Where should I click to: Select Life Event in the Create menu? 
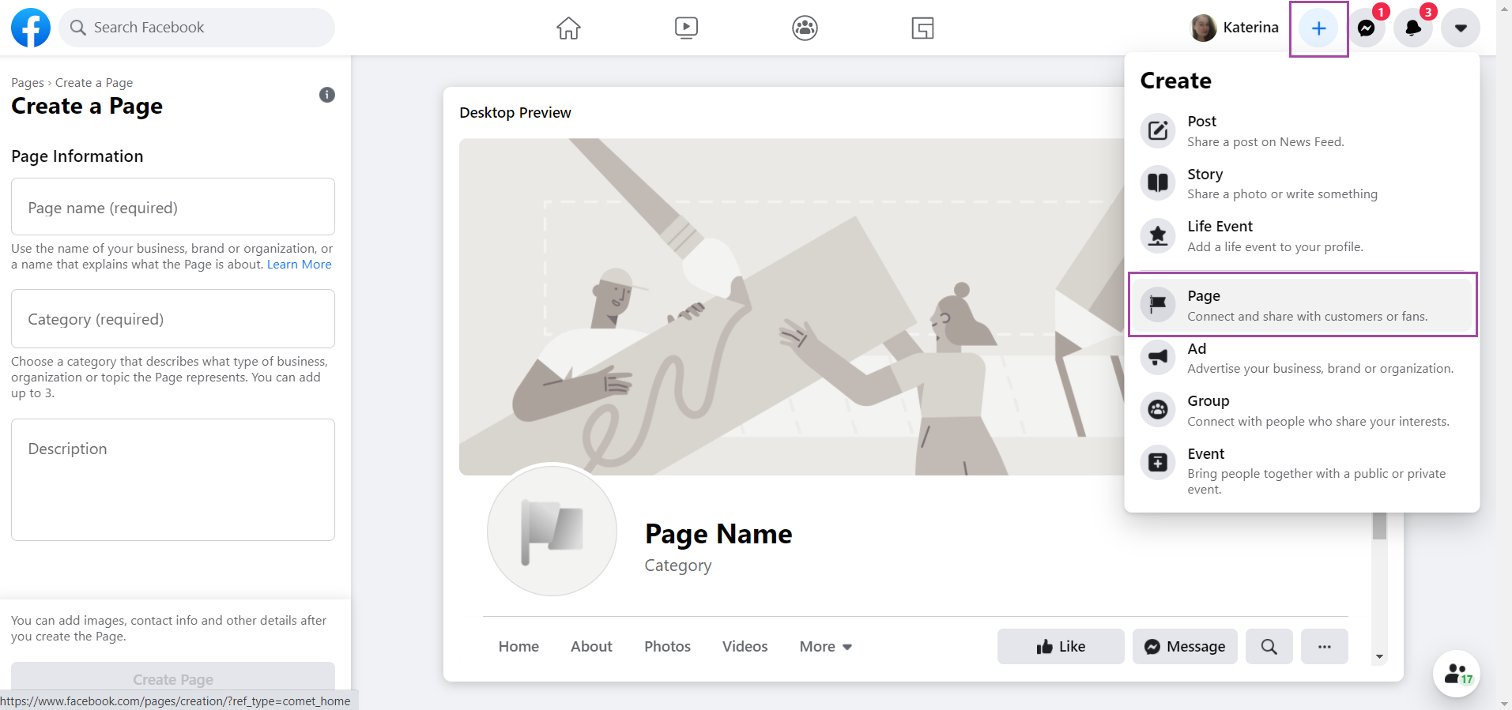[1303, 235]
